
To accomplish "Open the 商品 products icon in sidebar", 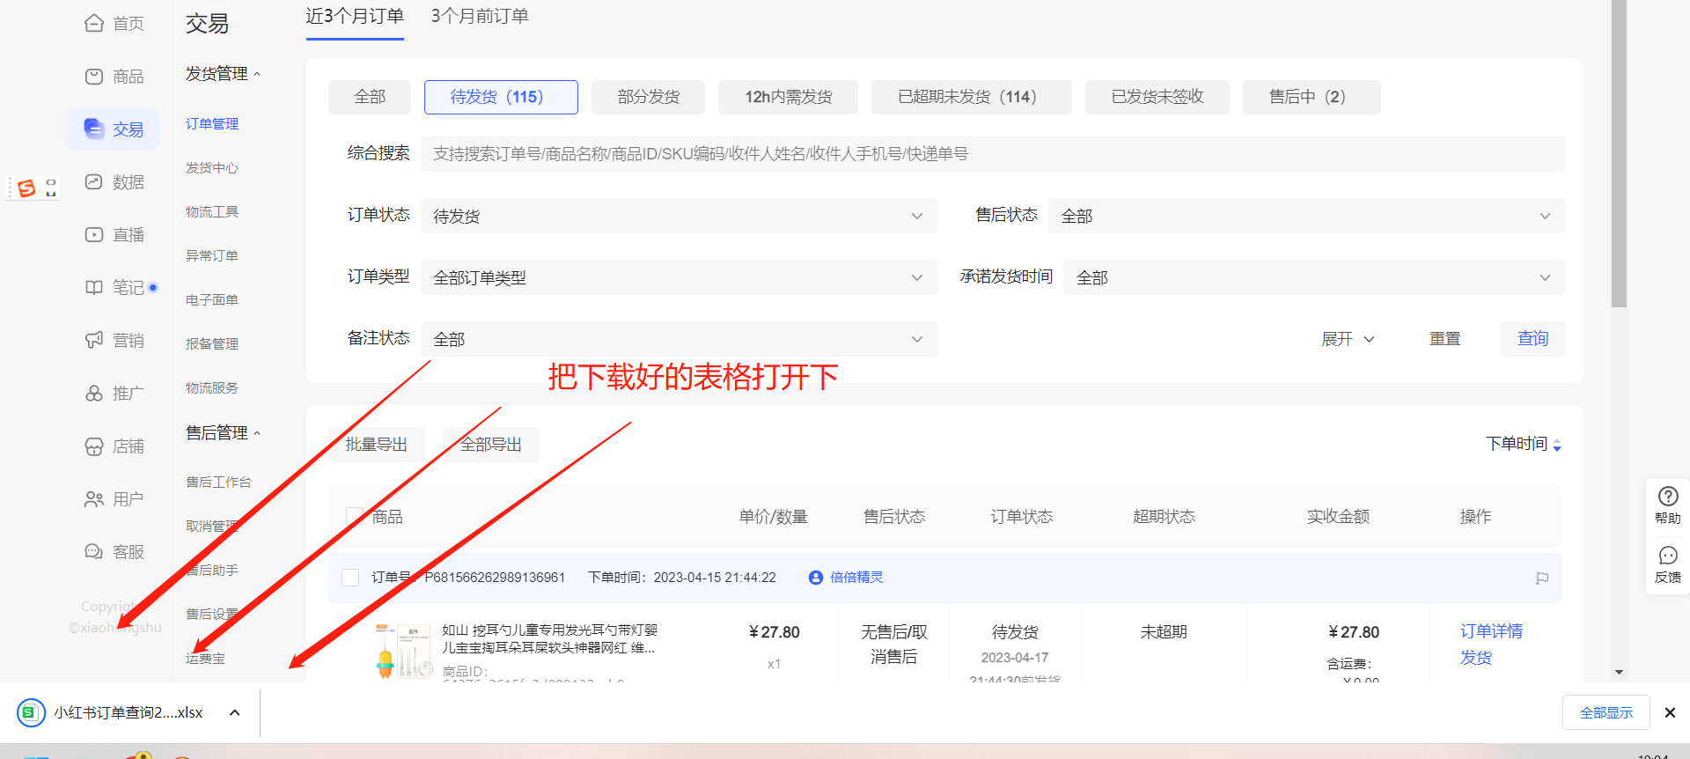I will tap(94, 77).
